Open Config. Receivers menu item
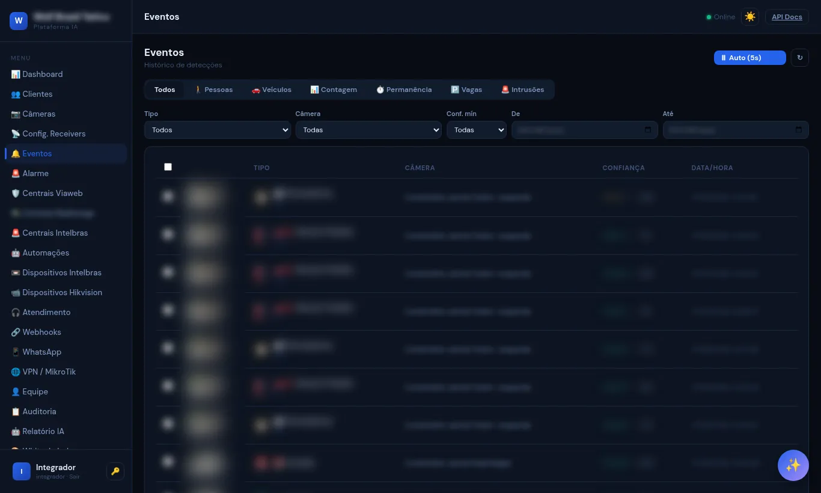Image resolution: width=821 pixels, height=493 pixels. click(x=66, y=133)
